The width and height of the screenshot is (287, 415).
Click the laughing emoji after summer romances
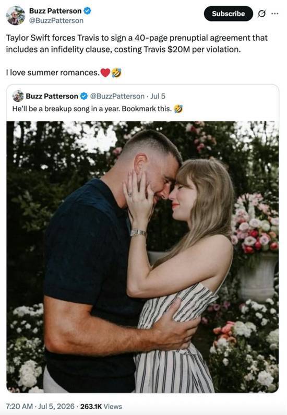pos(116,73)
